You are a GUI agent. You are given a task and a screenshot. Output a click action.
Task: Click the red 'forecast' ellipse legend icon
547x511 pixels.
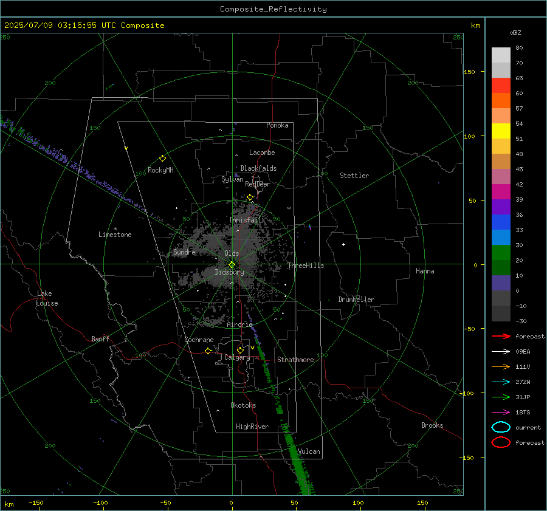pos(501,442)
